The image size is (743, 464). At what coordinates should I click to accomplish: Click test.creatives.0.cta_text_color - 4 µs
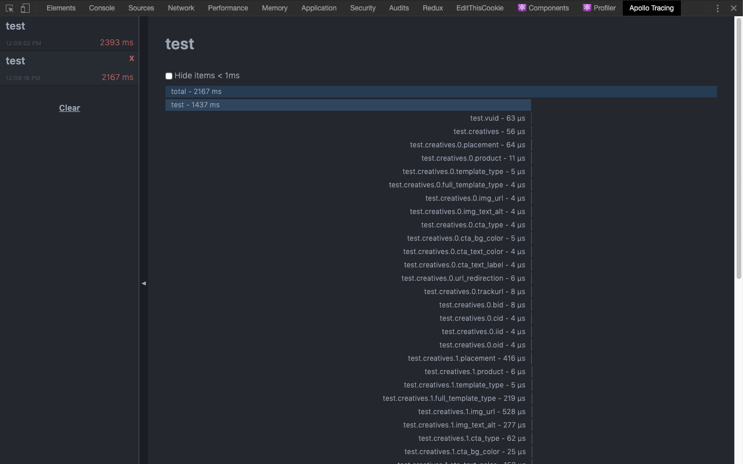pos(464,252)
